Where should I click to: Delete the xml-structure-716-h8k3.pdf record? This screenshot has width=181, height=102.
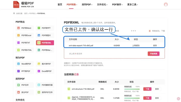(x=157, y=89)
